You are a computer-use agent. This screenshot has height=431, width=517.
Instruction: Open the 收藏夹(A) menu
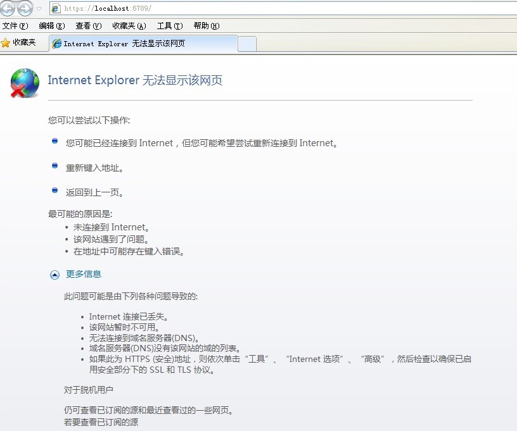(x=129, y=26)
